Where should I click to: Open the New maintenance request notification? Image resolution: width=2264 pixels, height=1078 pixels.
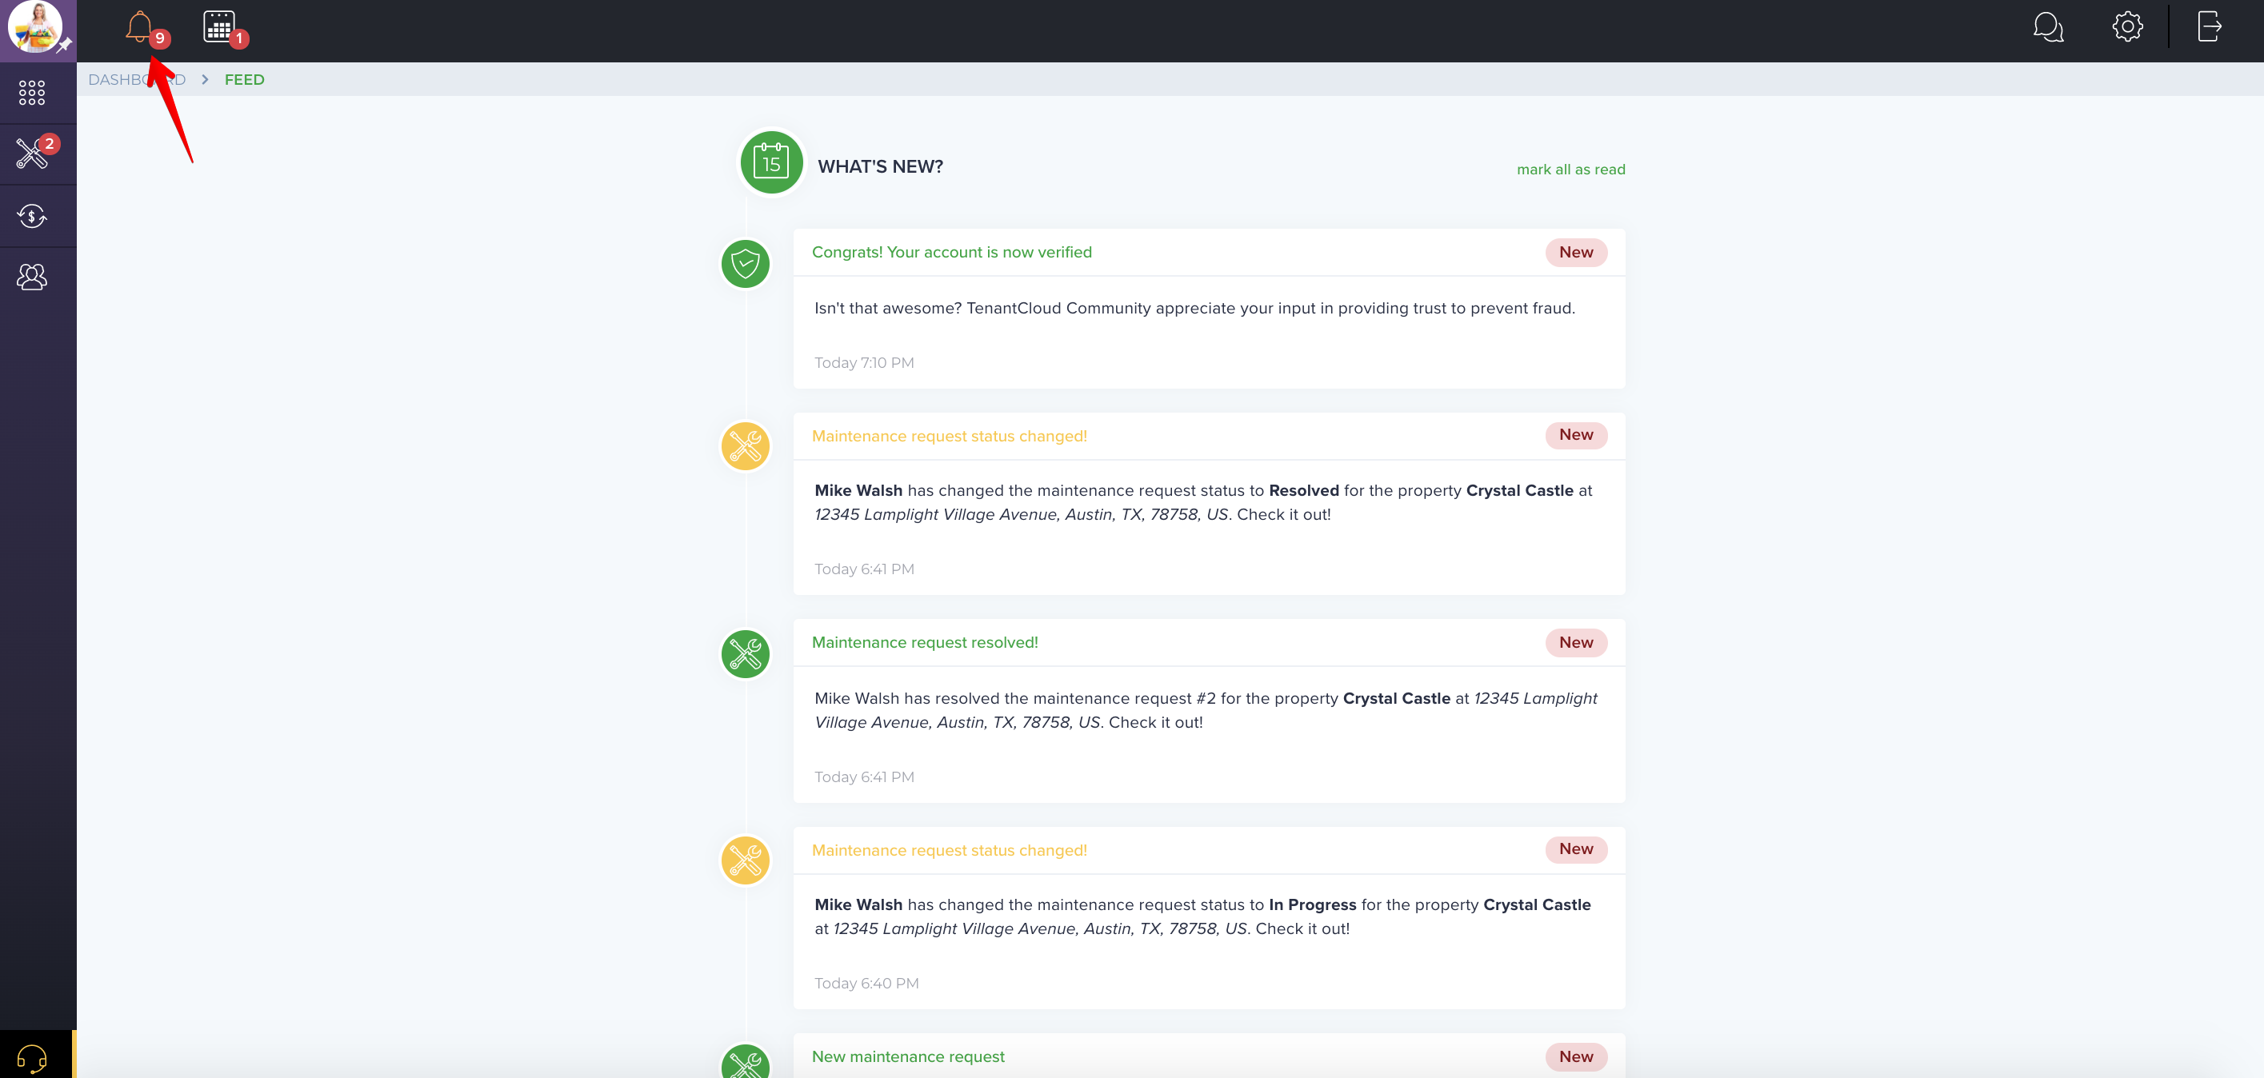[x=908, y=1057]
